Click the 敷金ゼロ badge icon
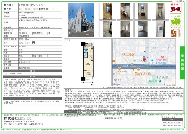This screenshot has height=134, width=188. (175, 8)
